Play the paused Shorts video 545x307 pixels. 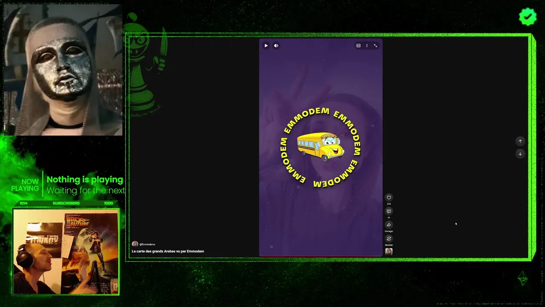point(266,46)
